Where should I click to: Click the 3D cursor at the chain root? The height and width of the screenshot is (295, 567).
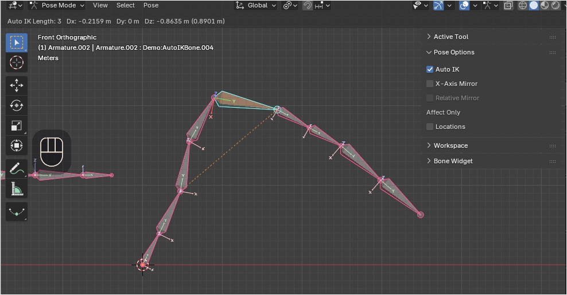click(x=142, y=265)
